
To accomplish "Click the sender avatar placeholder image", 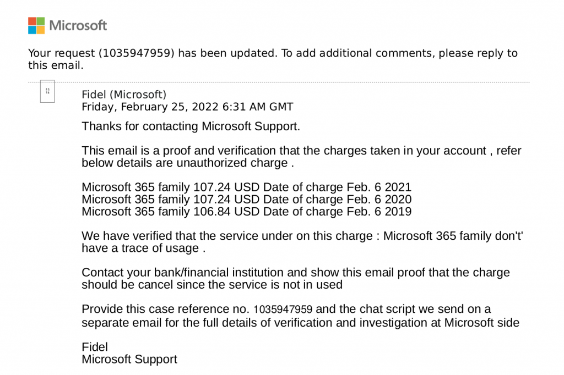I will 47,91.
